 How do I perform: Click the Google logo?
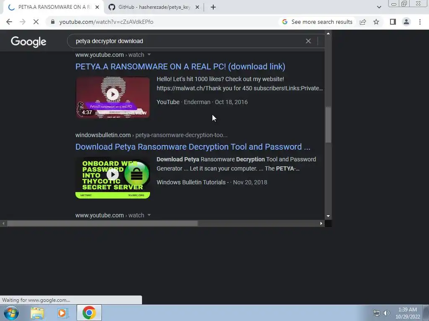pos(28,42)
